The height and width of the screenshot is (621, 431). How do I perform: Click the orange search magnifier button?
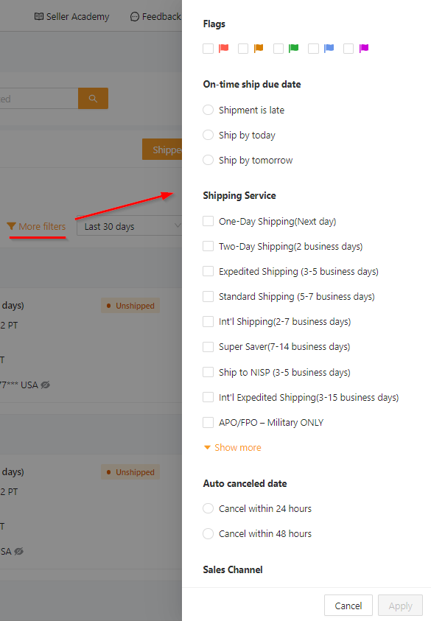93,98
